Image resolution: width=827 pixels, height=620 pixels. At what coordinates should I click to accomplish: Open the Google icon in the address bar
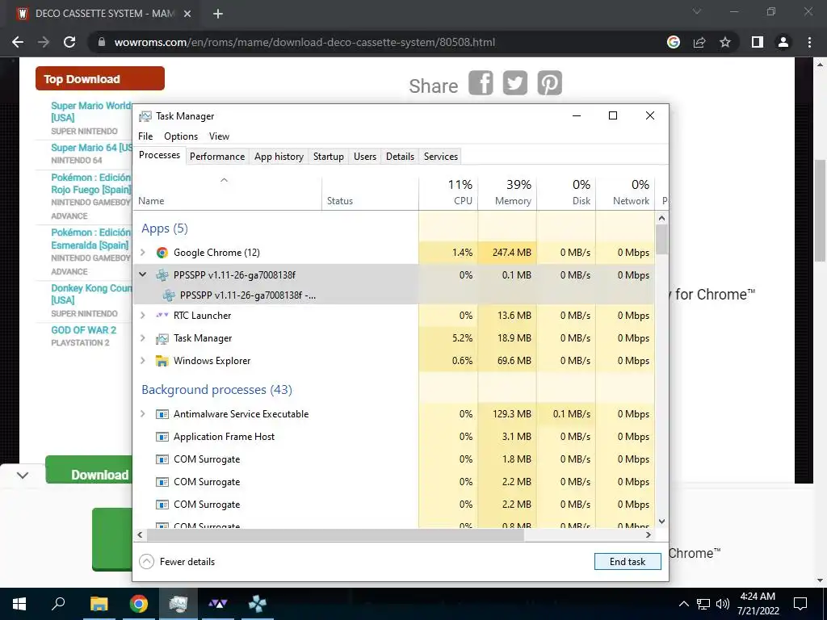(x=674, y=42)
